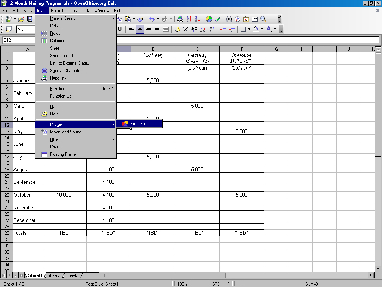Image resolution: width=382 pixels, height=287 pixels.
Task: Click the Merge Cells icon
Action: (166, 29)
